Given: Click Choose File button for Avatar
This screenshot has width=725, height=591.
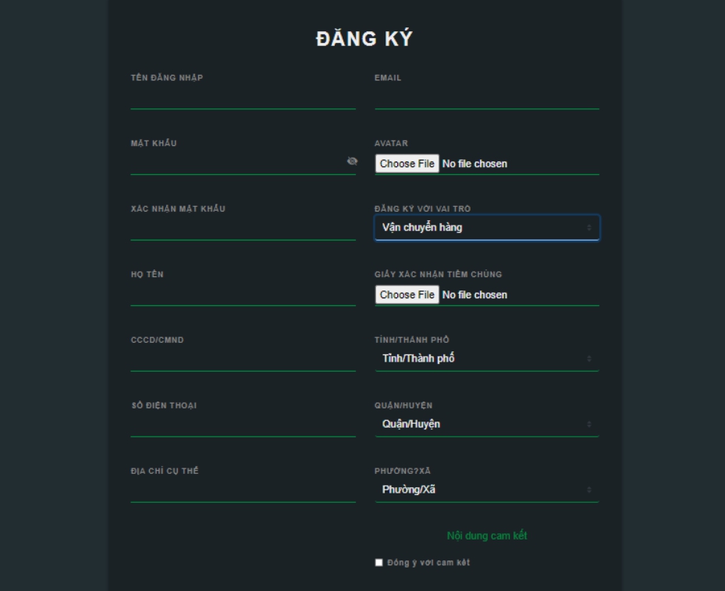Looking at the screenshot, I should [407, 164].
